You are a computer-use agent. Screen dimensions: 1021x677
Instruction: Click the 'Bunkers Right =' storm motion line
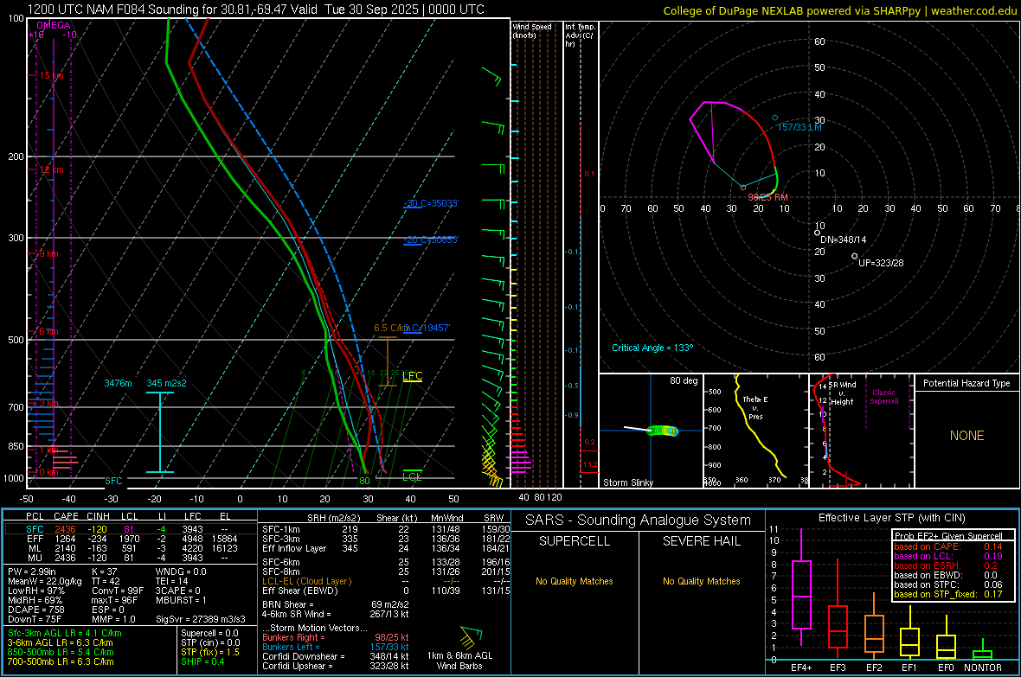336,637
